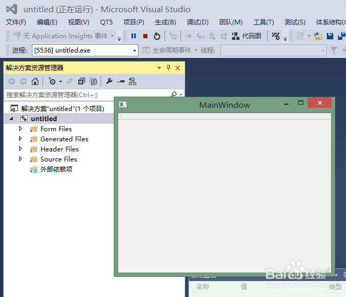Open the process (进程) combo box
Screen dimensions: 346x297
coord(85,50)
